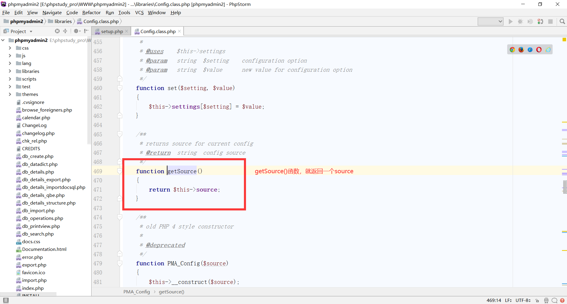Click the Run (play) toolbar icon
This screenshot has width=567, height=304.
click(x=510, y=22)
